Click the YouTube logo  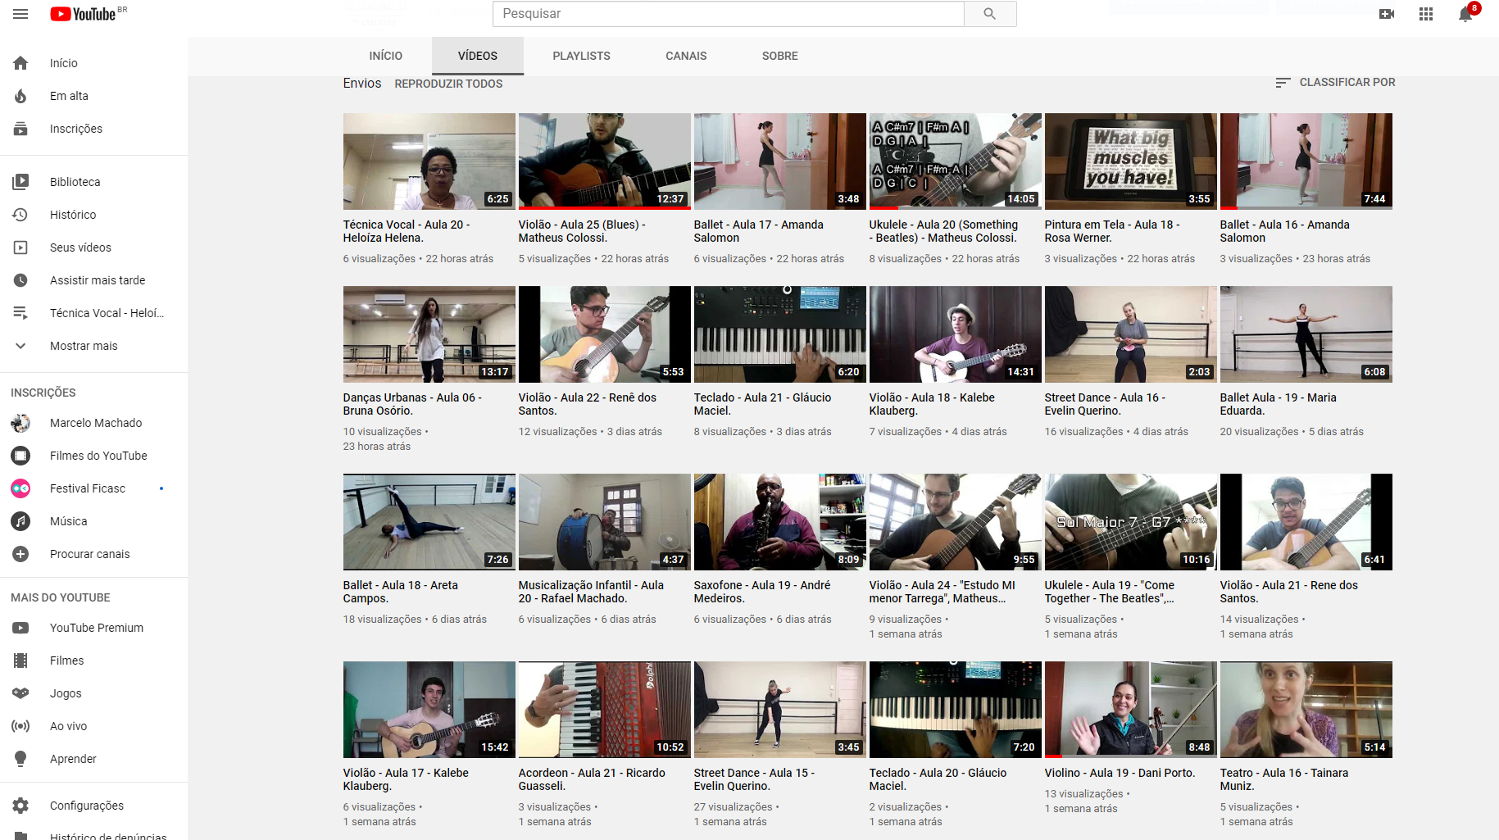(84, 14)
